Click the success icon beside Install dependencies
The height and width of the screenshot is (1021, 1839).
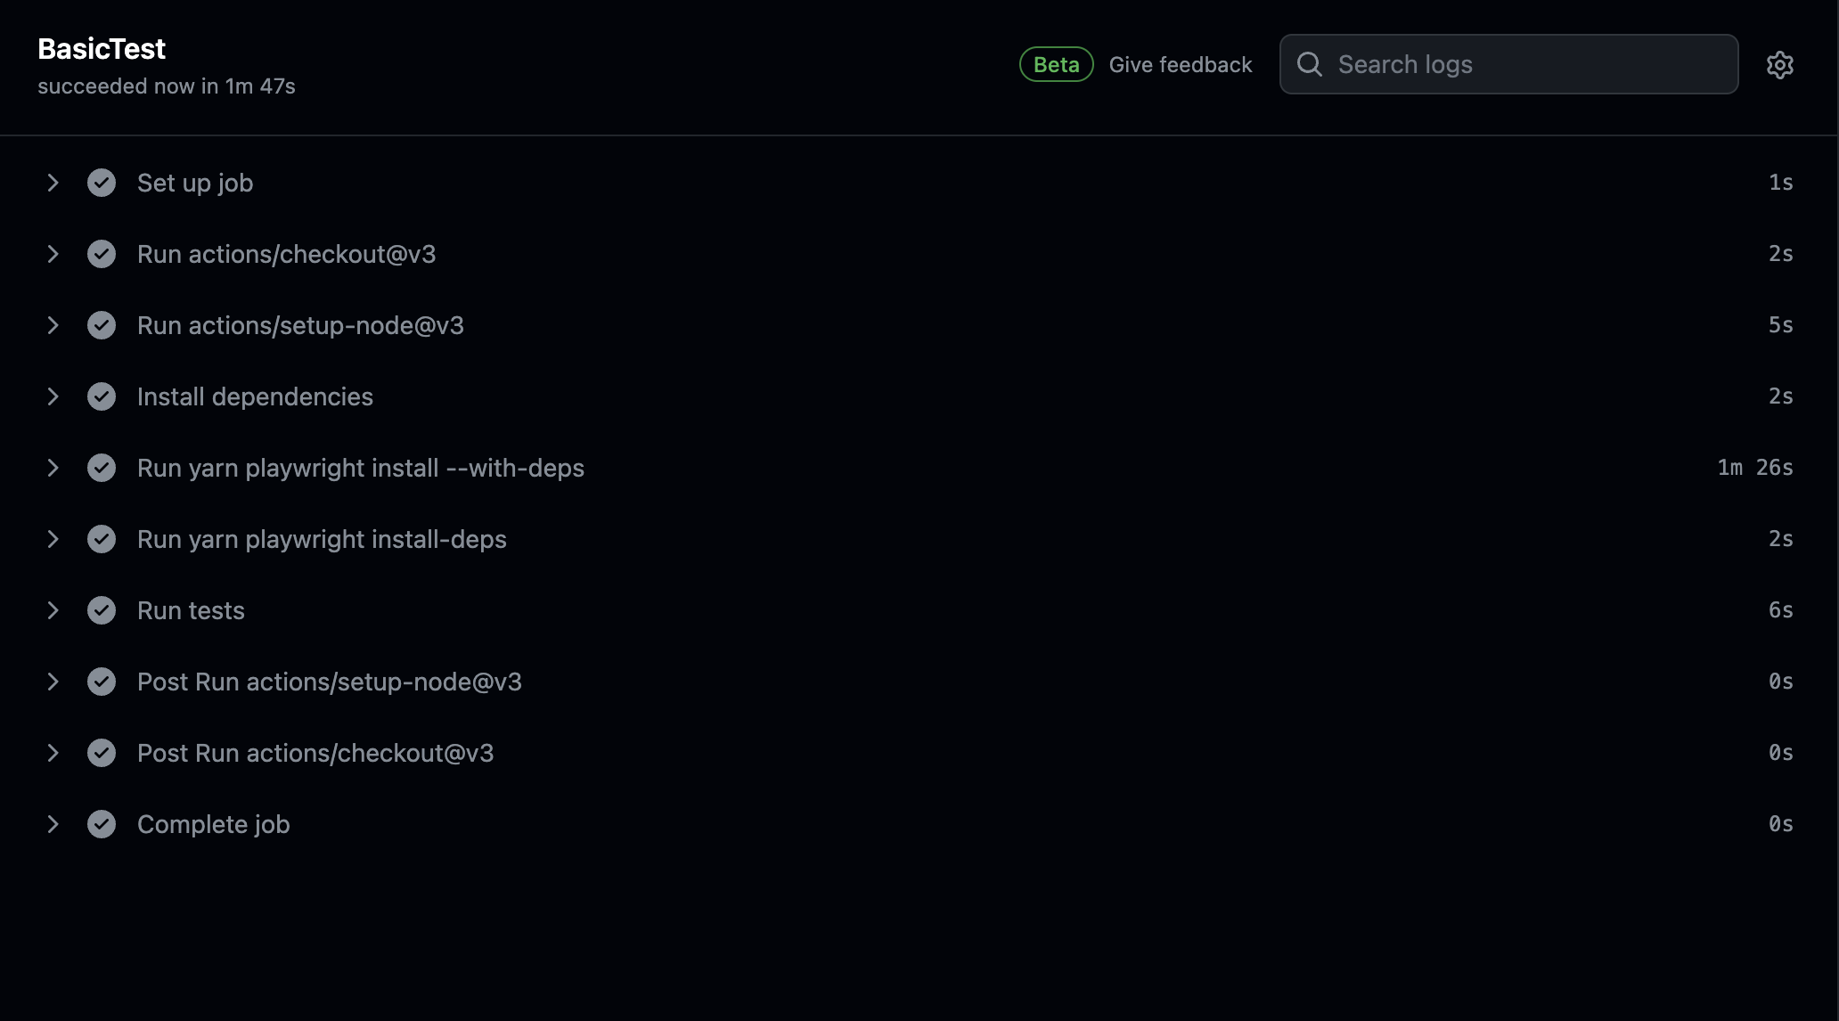click(x=102, y=396)
